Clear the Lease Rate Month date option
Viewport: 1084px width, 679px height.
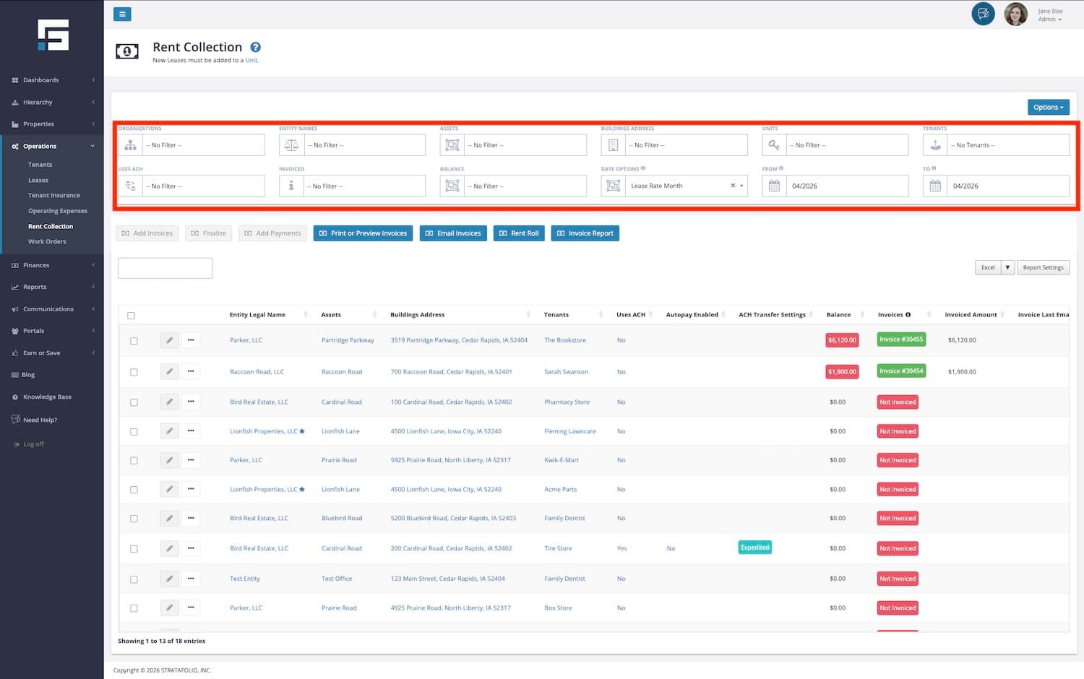(x=733, y=186)
